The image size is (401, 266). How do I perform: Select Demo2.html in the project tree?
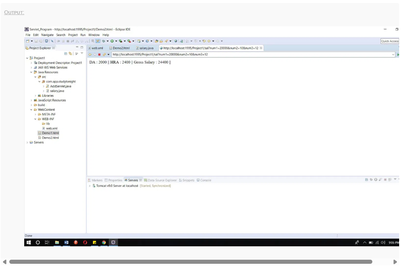(x=50, y=138)
